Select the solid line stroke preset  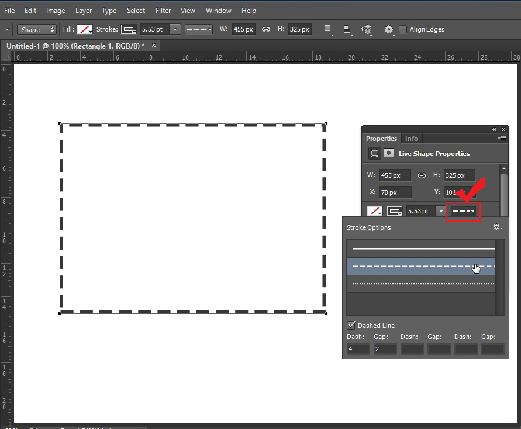pyautogui.click(x=421, y=248)
